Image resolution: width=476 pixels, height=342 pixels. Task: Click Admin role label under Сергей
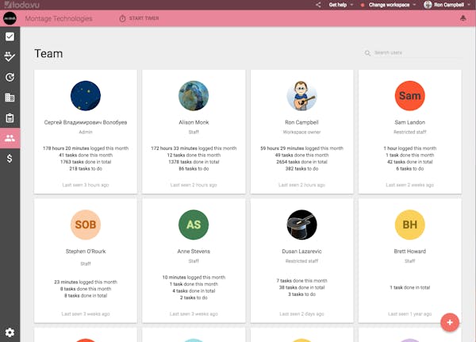click(x=86, y=133)
